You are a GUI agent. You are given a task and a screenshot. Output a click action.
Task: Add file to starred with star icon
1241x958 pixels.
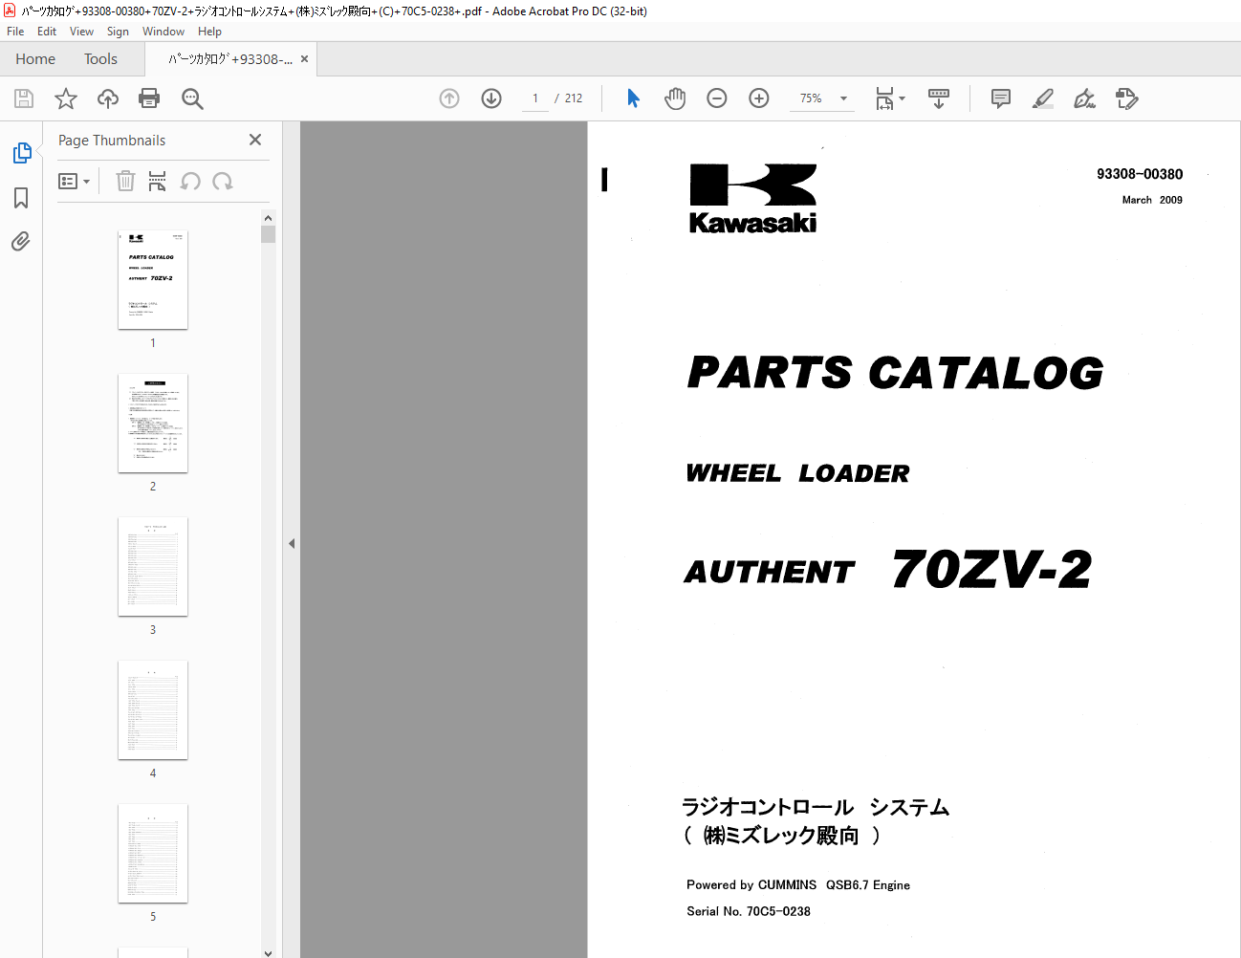click(x=66, y=98)
